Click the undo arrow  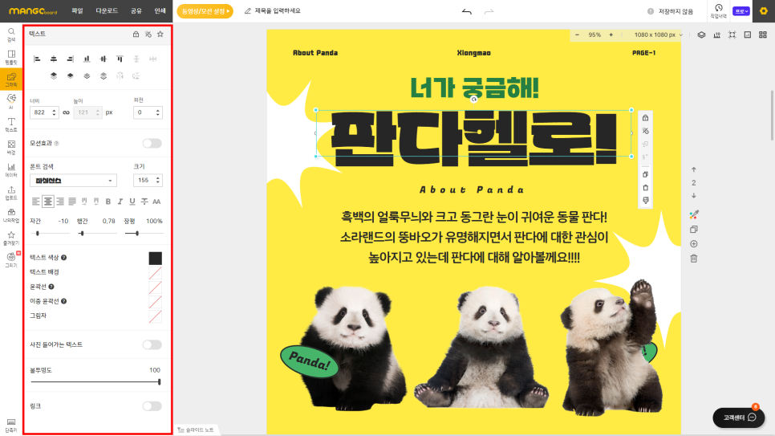(467, 11)
